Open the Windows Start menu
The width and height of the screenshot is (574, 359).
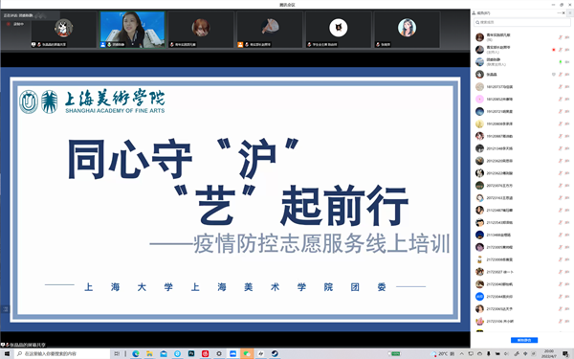(x=7, y=353)
